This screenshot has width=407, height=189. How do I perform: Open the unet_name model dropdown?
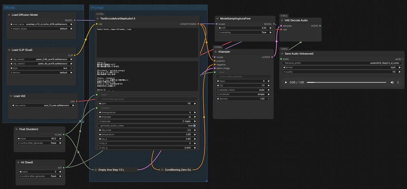[x=41, y=24]
